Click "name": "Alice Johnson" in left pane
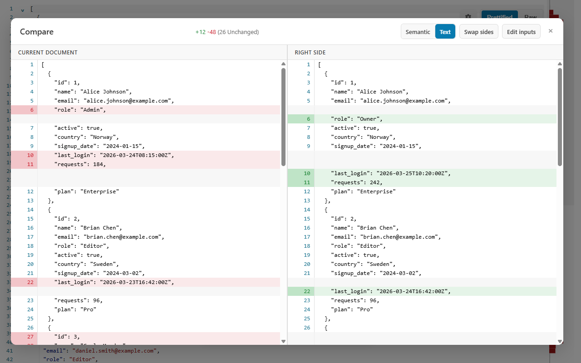 tap(93, 92)
